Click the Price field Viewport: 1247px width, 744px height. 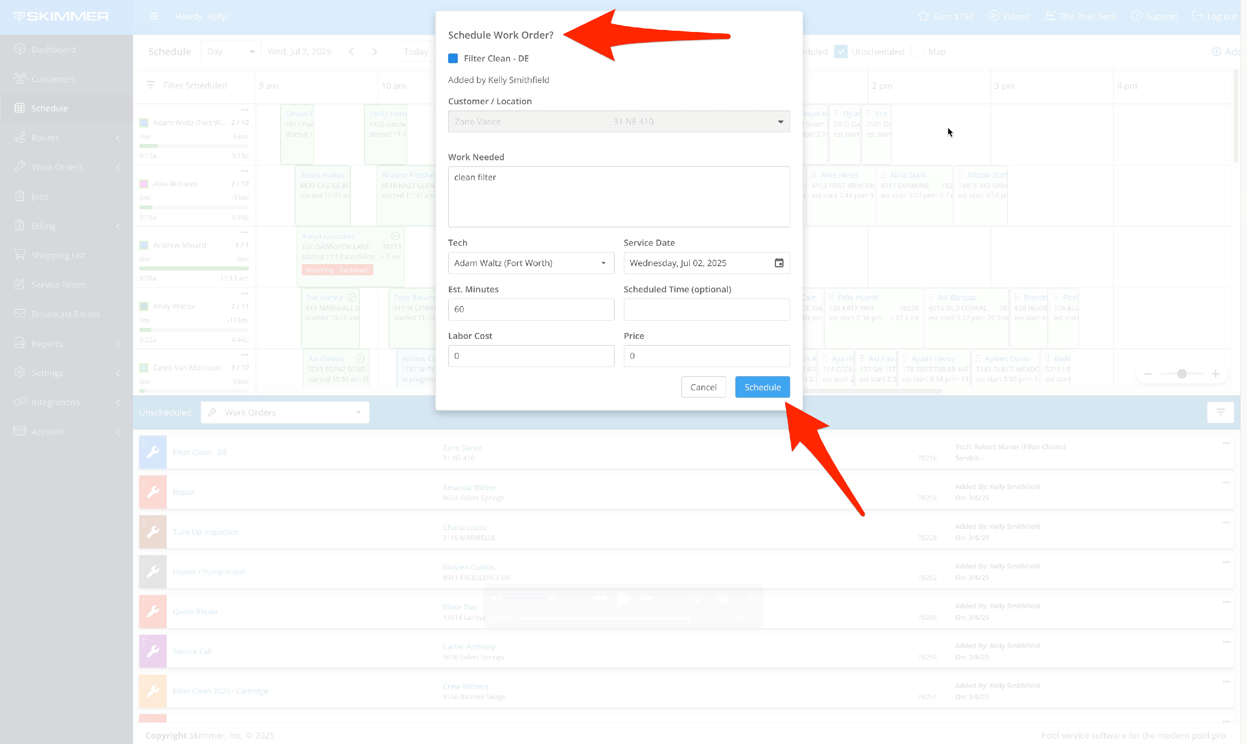pyautogui.click(x=707, y=355)
